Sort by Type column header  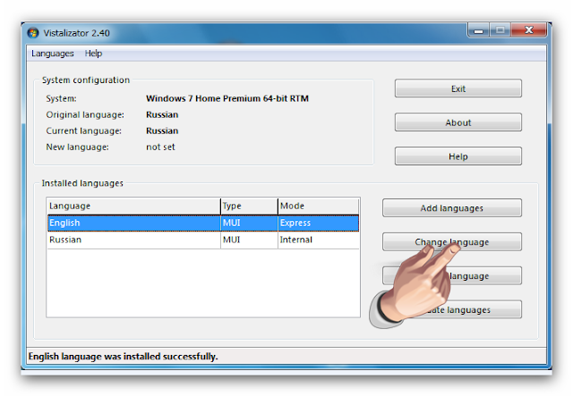pos(249,206)
